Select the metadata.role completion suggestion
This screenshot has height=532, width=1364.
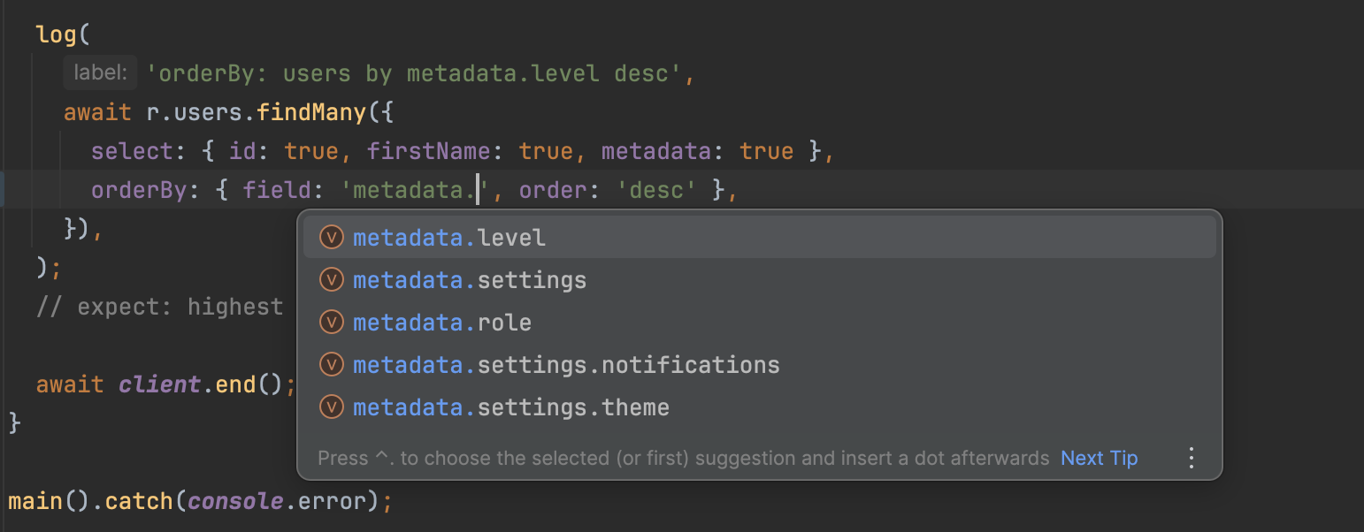tap(442, 322)
